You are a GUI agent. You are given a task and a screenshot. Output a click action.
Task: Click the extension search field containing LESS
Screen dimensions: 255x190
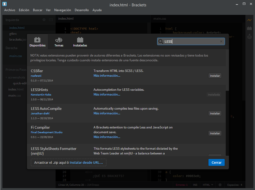[191, 41]
